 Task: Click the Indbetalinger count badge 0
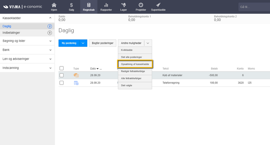click(x=49, y=33)
